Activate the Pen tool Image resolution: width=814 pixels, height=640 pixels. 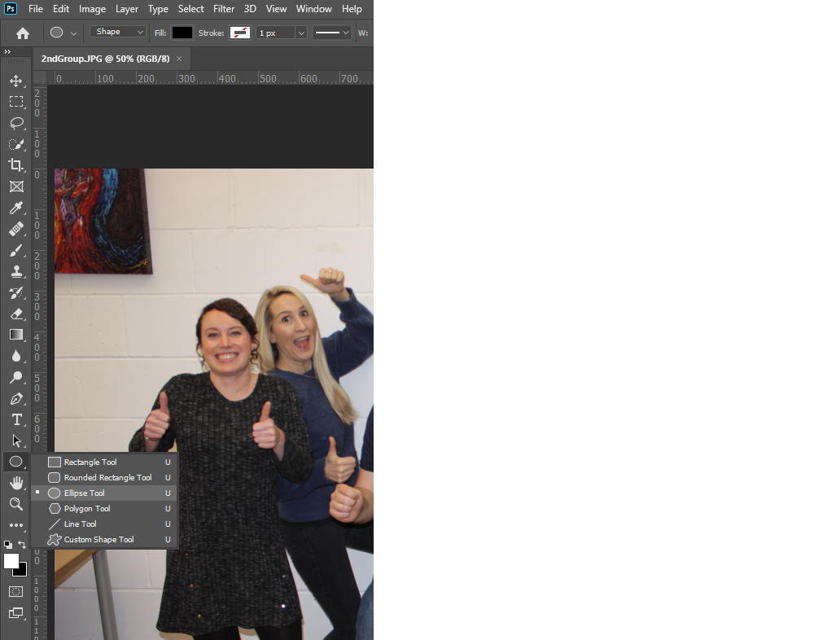coord(16,398)
